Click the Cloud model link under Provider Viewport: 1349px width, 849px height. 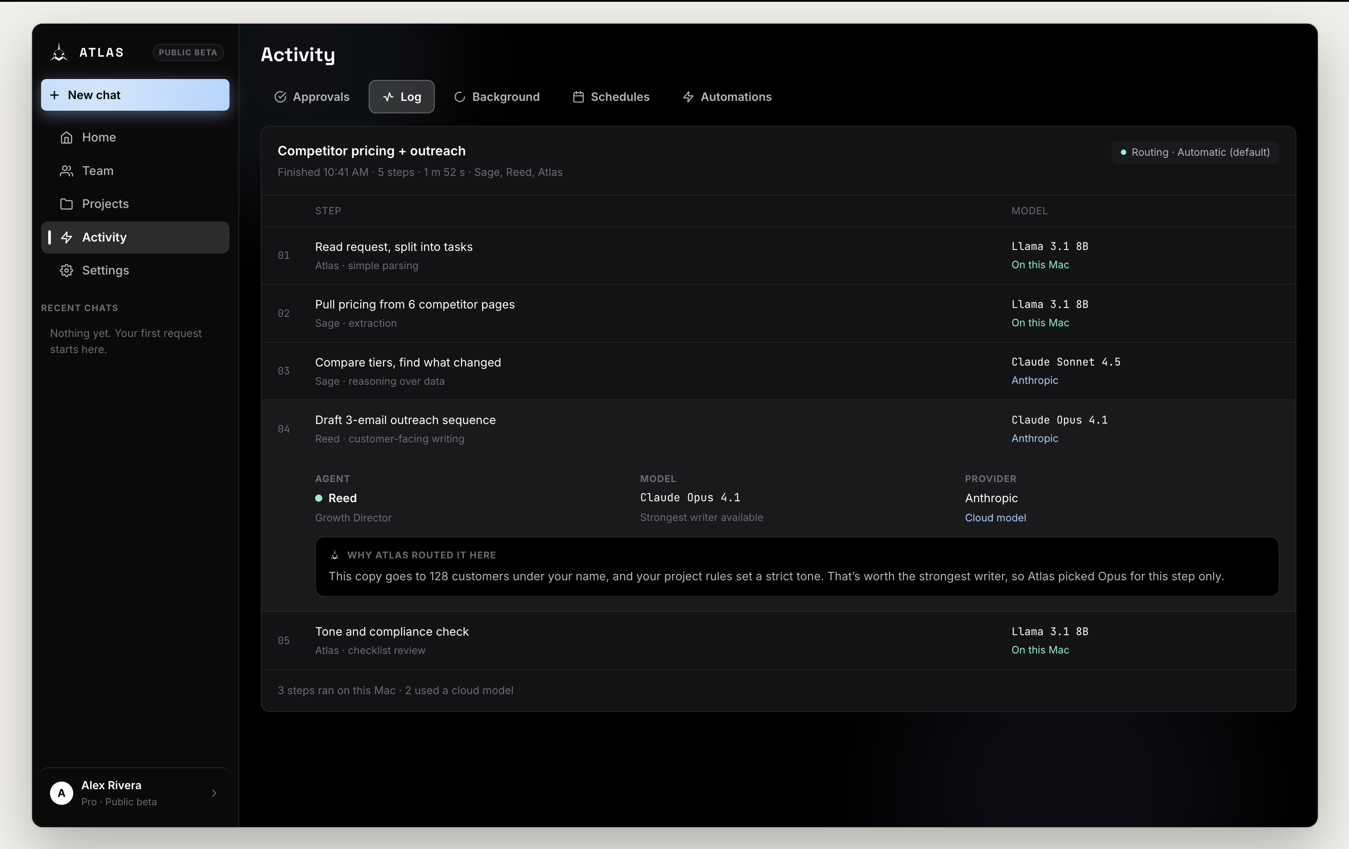click(x=995, y=518)
